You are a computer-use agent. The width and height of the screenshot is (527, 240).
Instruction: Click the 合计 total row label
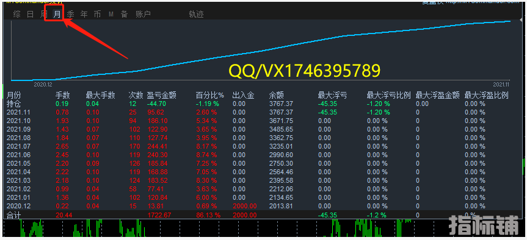[14, 215]
